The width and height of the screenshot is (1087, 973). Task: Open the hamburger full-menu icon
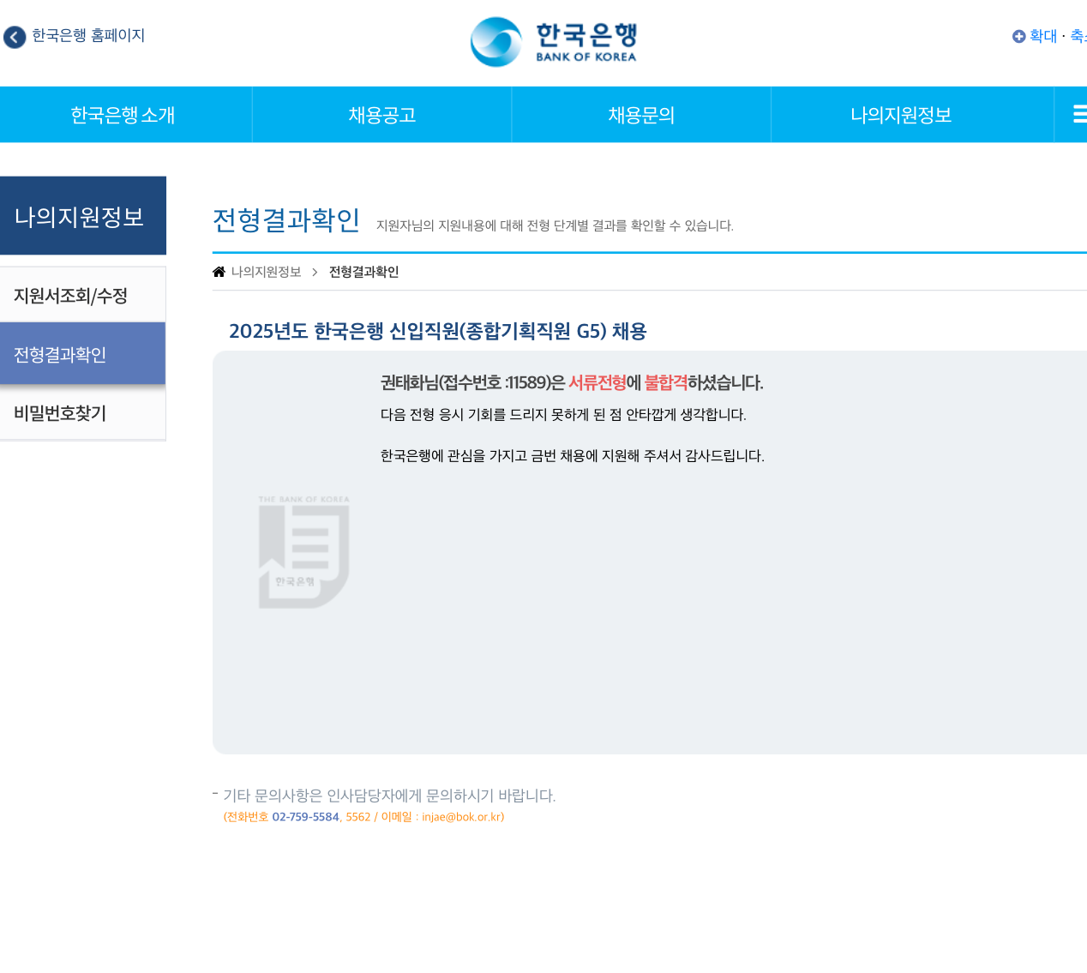point(1079,114)
